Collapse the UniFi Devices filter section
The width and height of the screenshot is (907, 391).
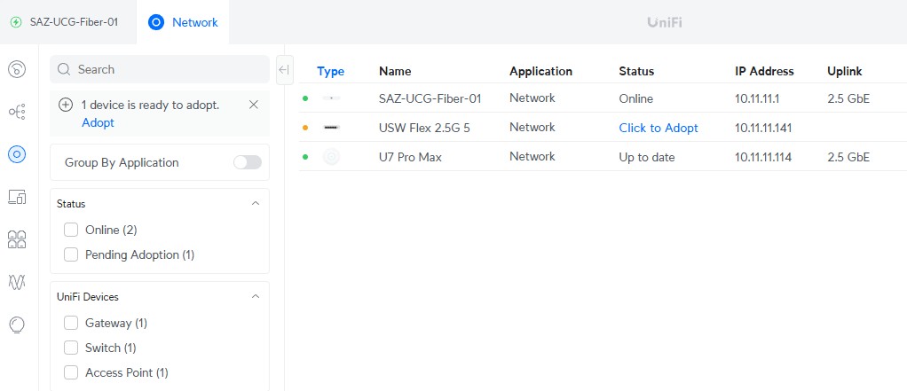pyautogui.click(x=256, y=296)
